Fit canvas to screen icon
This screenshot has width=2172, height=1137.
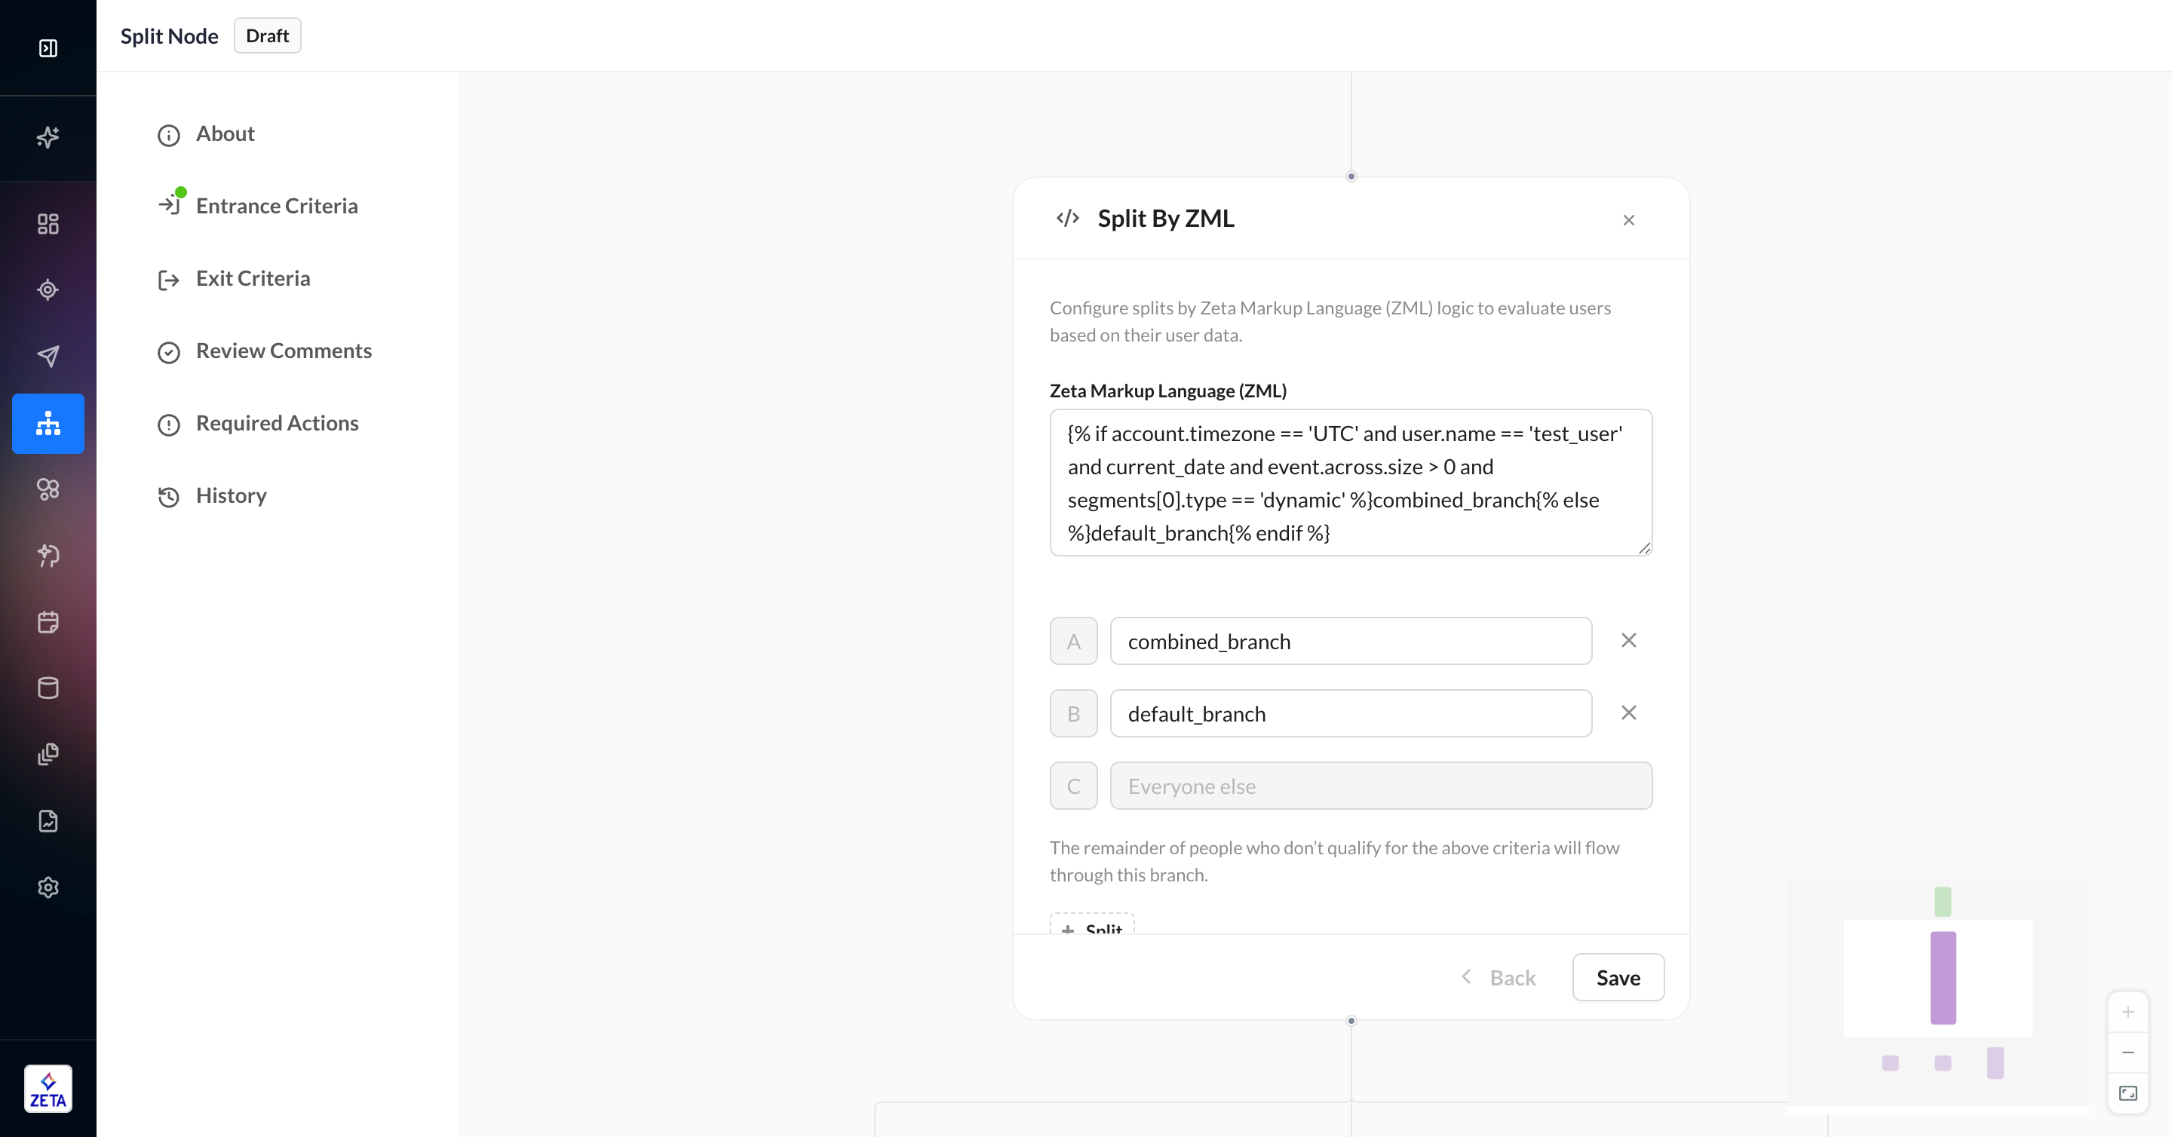point(2128,1093)
